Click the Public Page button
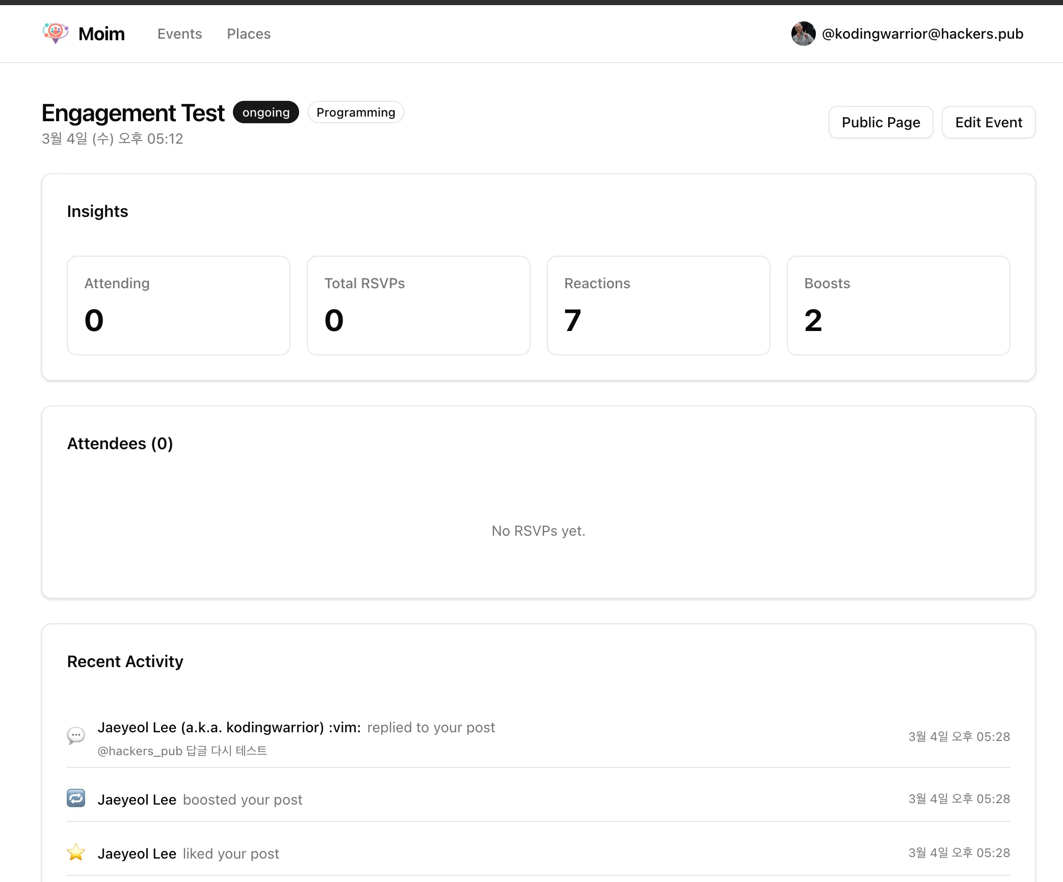Image resolution: width=1063 pixels, height=882 pixels. 881,122
